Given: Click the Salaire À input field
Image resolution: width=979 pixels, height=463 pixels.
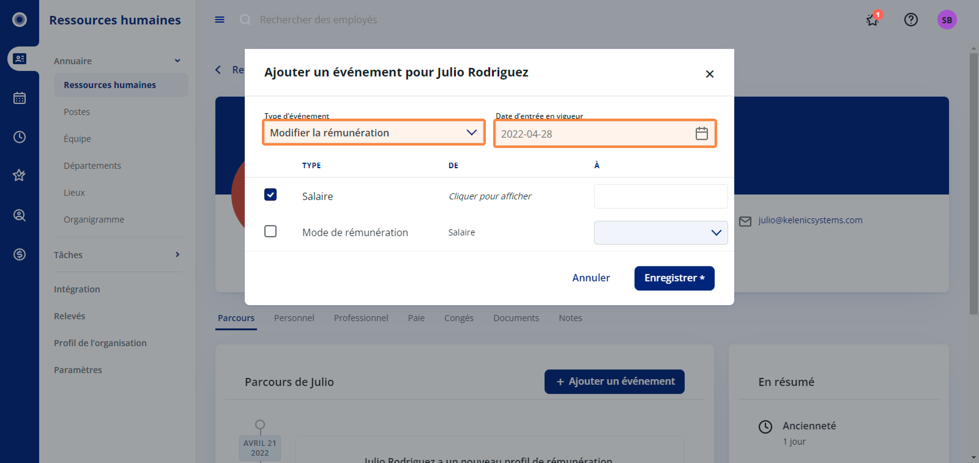Looking at the screenshot, I should (661, 196).
